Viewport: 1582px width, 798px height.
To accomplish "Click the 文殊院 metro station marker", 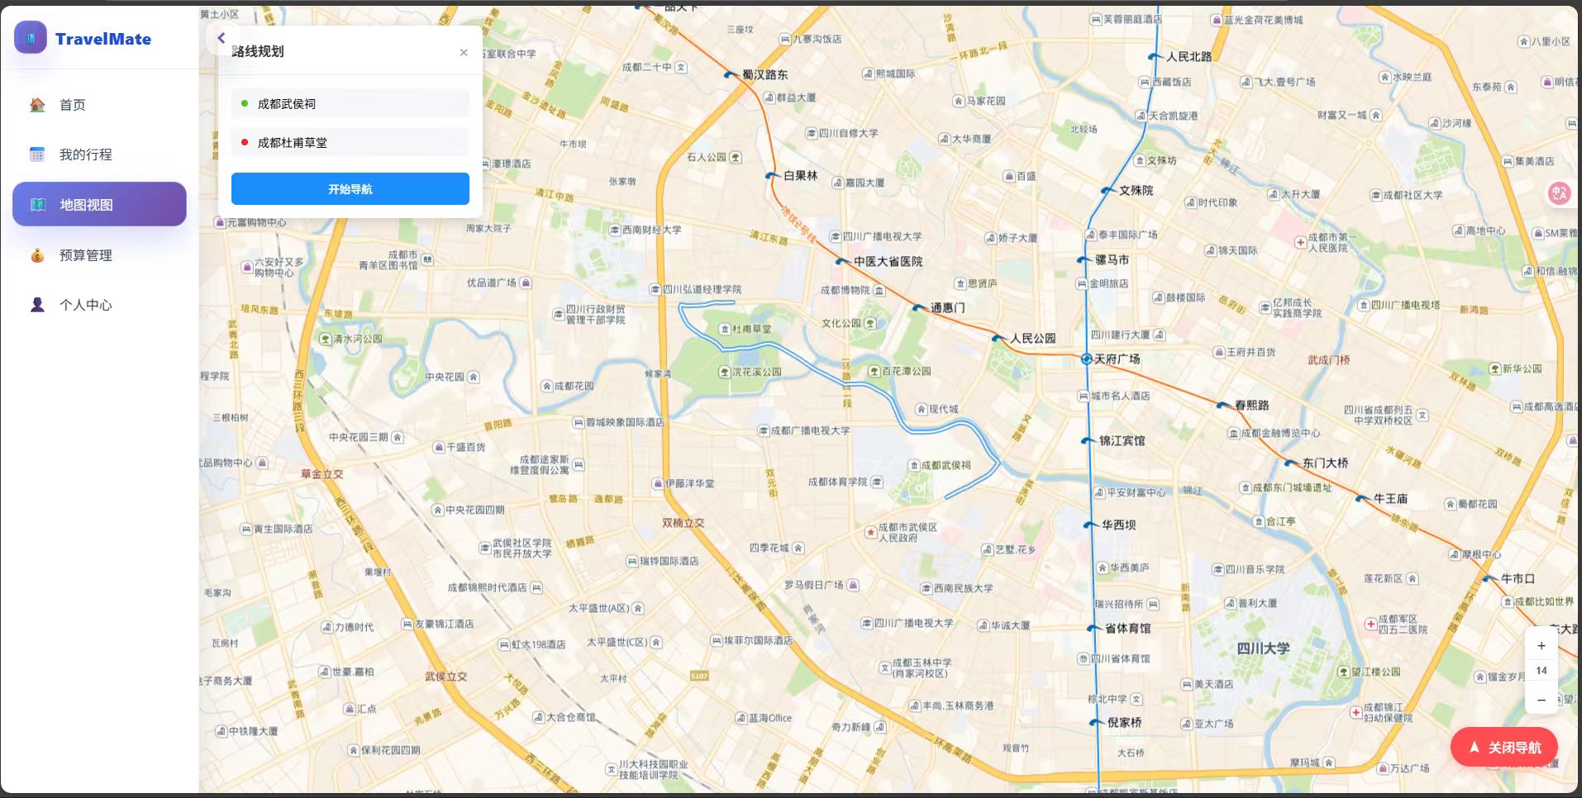I will [x=1107, y=190].
